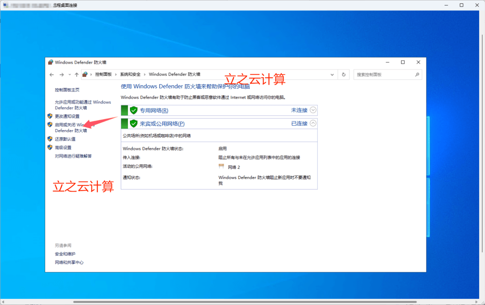Minimize the Windows Defender 防火墙 window
Viewport: 485px width, 305px height.
point(387,62)
